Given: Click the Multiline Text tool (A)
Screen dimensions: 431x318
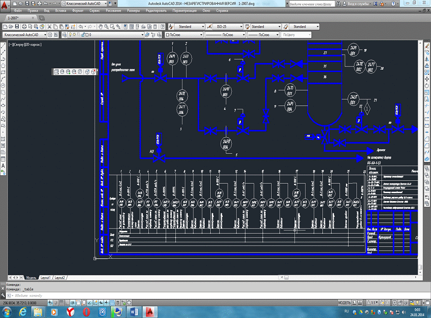Looking at the screenshot, I should (3, 165).
